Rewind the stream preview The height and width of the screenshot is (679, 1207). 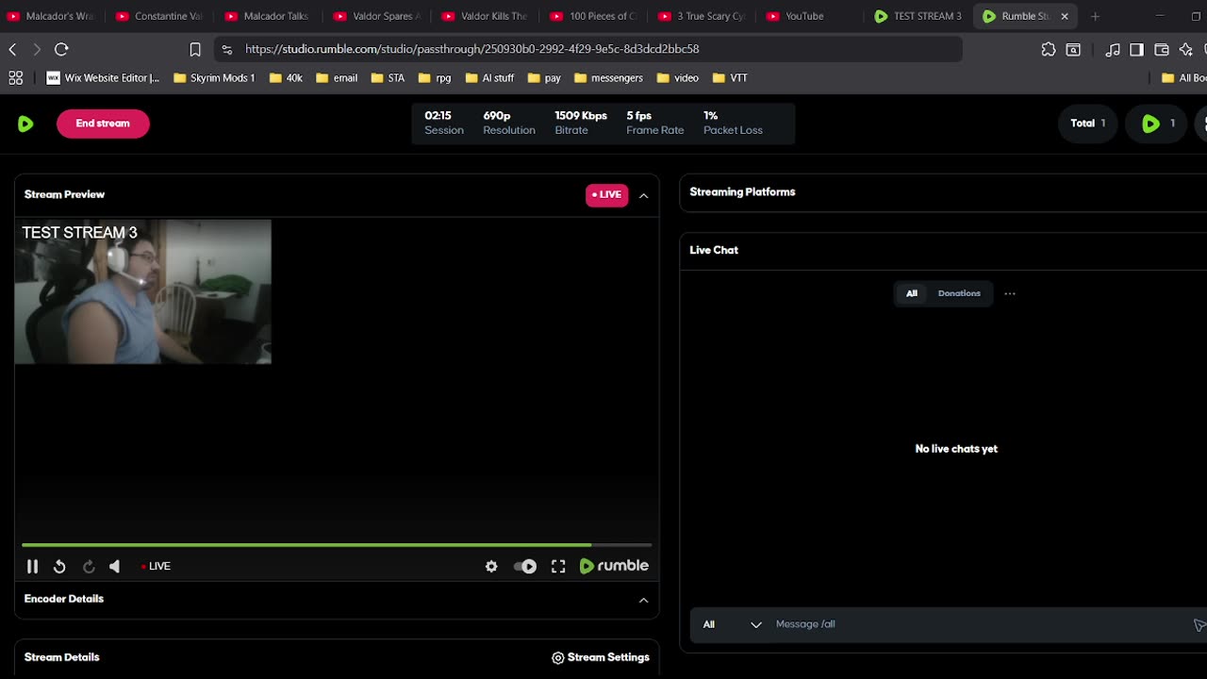59,566
